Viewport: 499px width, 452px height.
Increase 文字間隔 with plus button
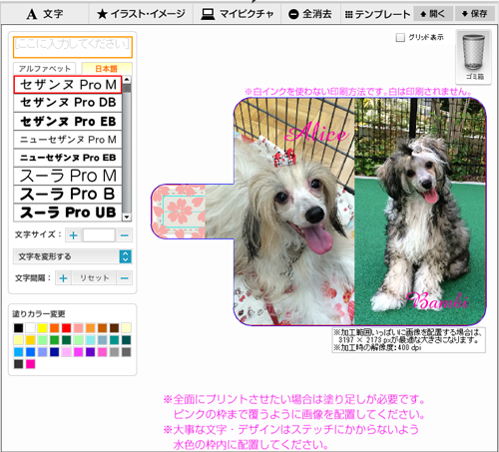pyautogui.click(x=63, y=278)
